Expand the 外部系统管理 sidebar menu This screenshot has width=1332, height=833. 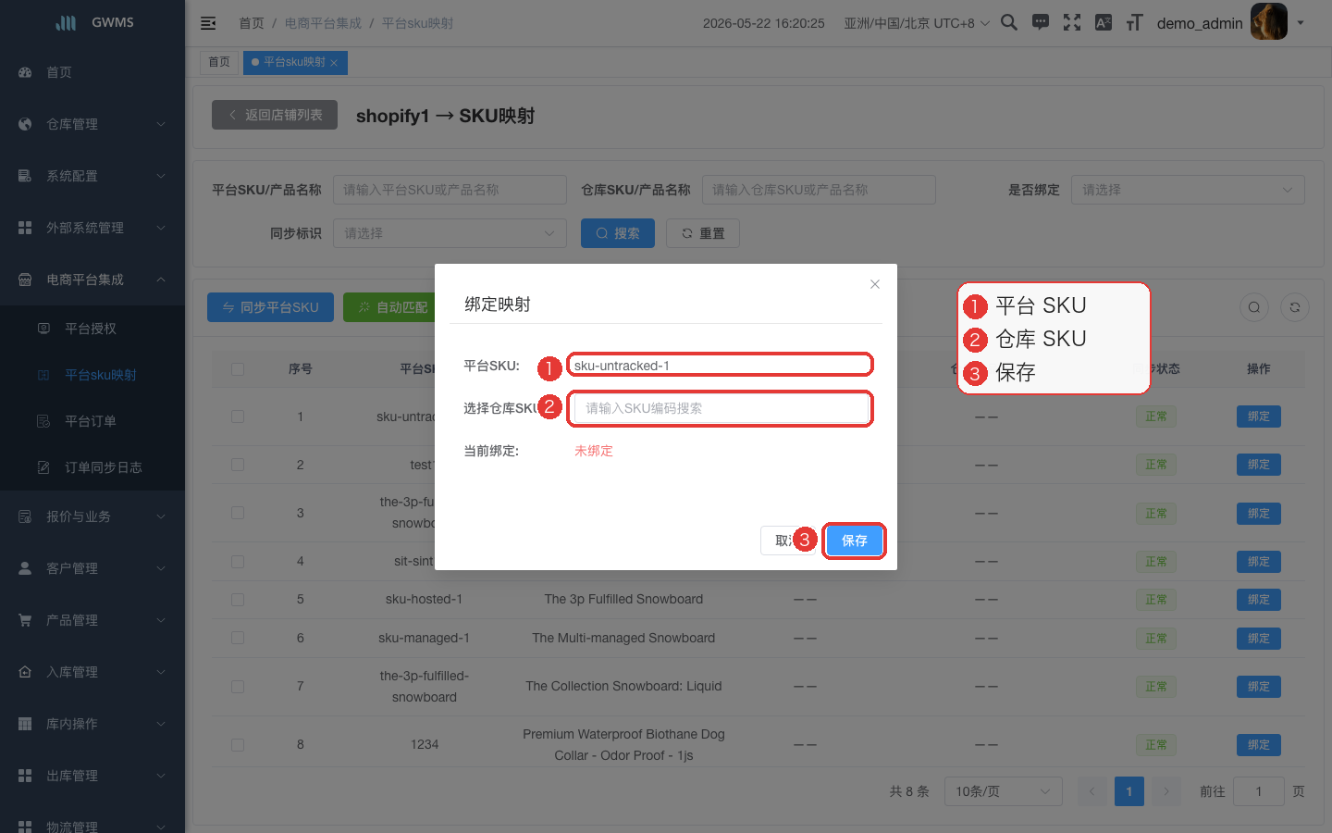(92, 228)
